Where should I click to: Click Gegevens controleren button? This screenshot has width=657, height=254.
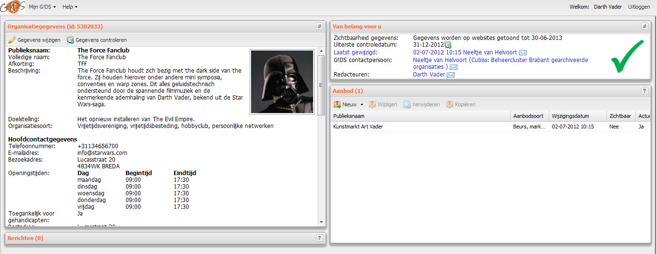pos(97,40)
